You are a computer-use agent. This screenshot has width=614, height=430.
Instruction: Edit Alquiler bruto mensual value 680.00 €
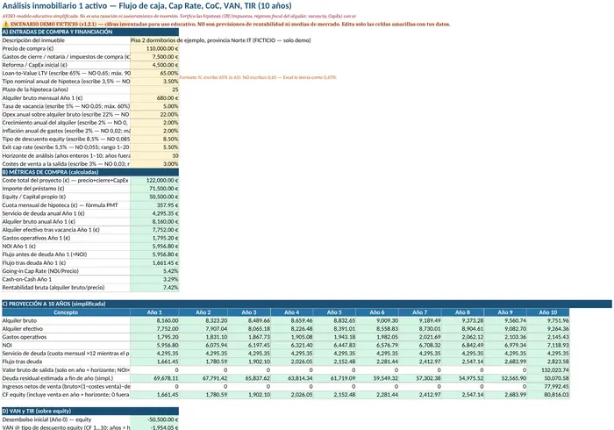click(x=154, y=98)
